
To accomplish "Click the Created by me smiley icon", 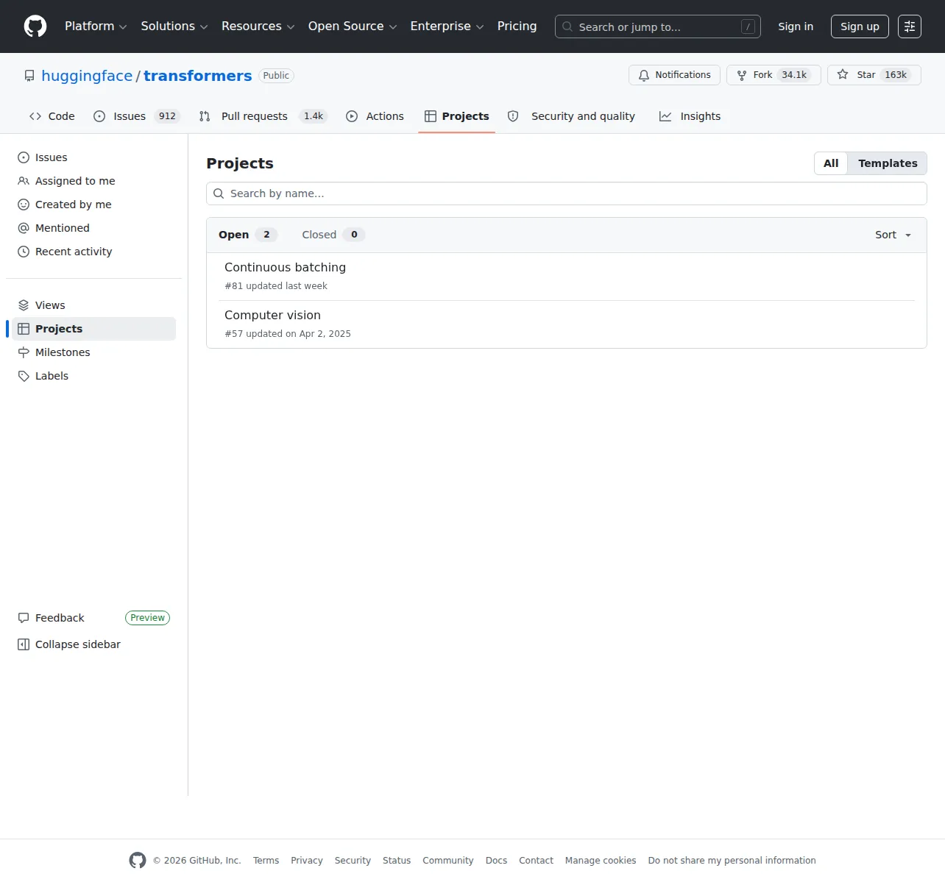I will point(24,205).
